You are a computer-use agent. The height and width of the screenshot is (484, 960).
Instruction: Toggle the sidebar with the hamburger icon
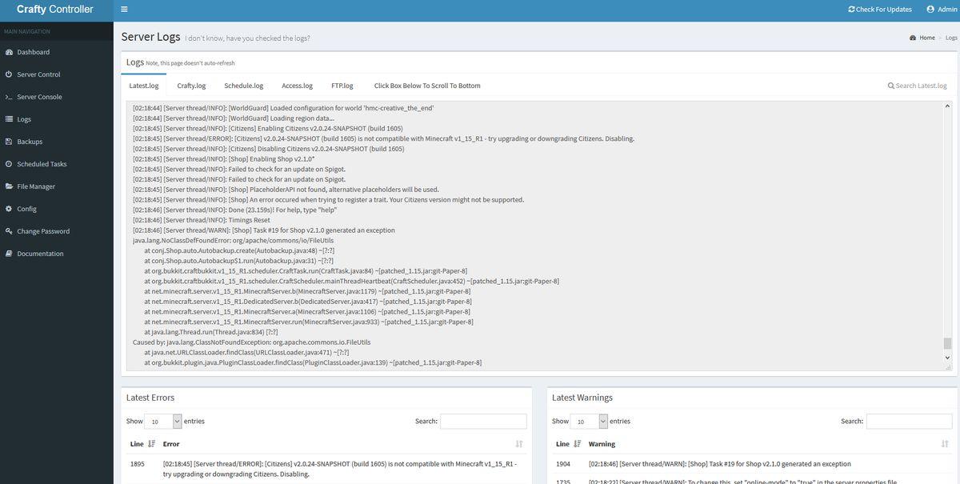[x=124, y=10]
